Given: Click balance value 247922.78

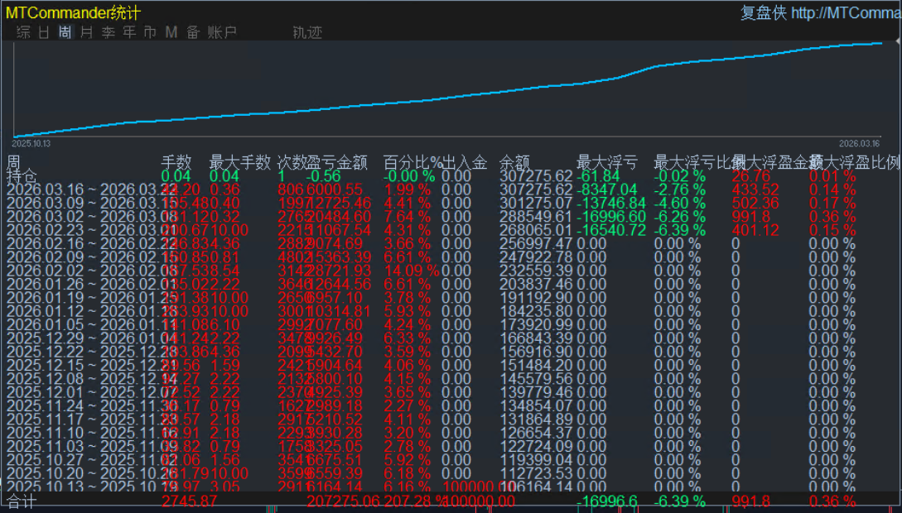Looking at the screenshot, I should point(536,257).
